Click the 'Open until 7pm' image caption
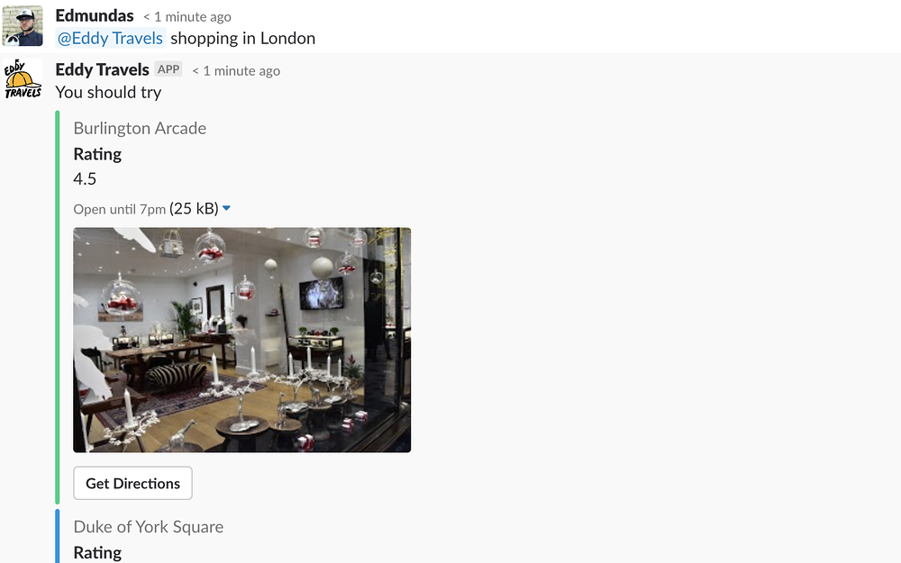This screenshot has height=563, width=901. (120, 209)
